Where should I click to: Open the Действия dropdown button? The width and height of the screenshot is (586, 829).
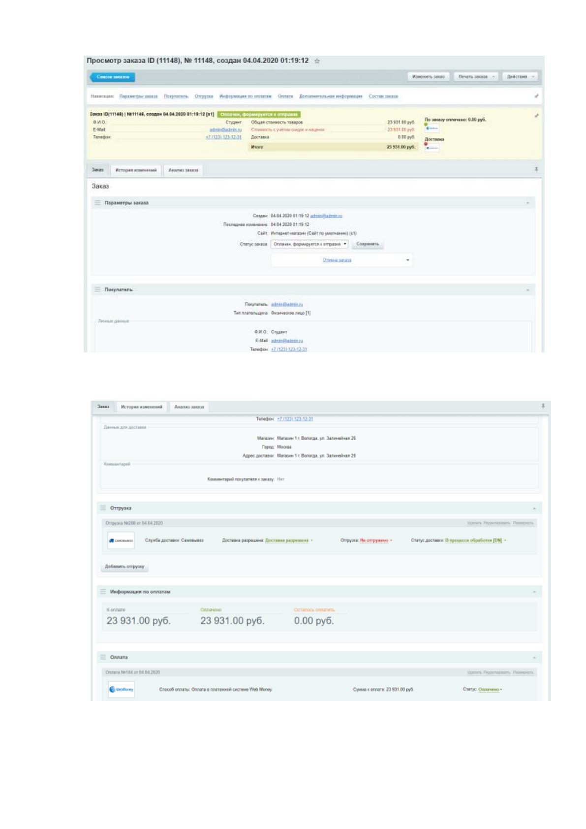coord(521,77)
